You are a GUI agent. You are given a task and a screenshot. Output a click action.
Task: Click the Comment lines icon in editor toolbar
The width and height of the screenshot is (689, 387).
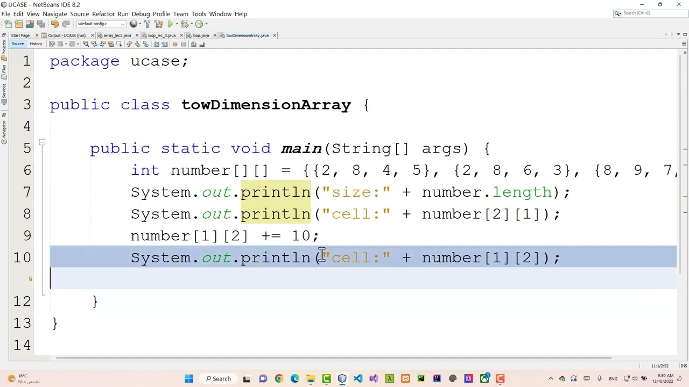193,44
